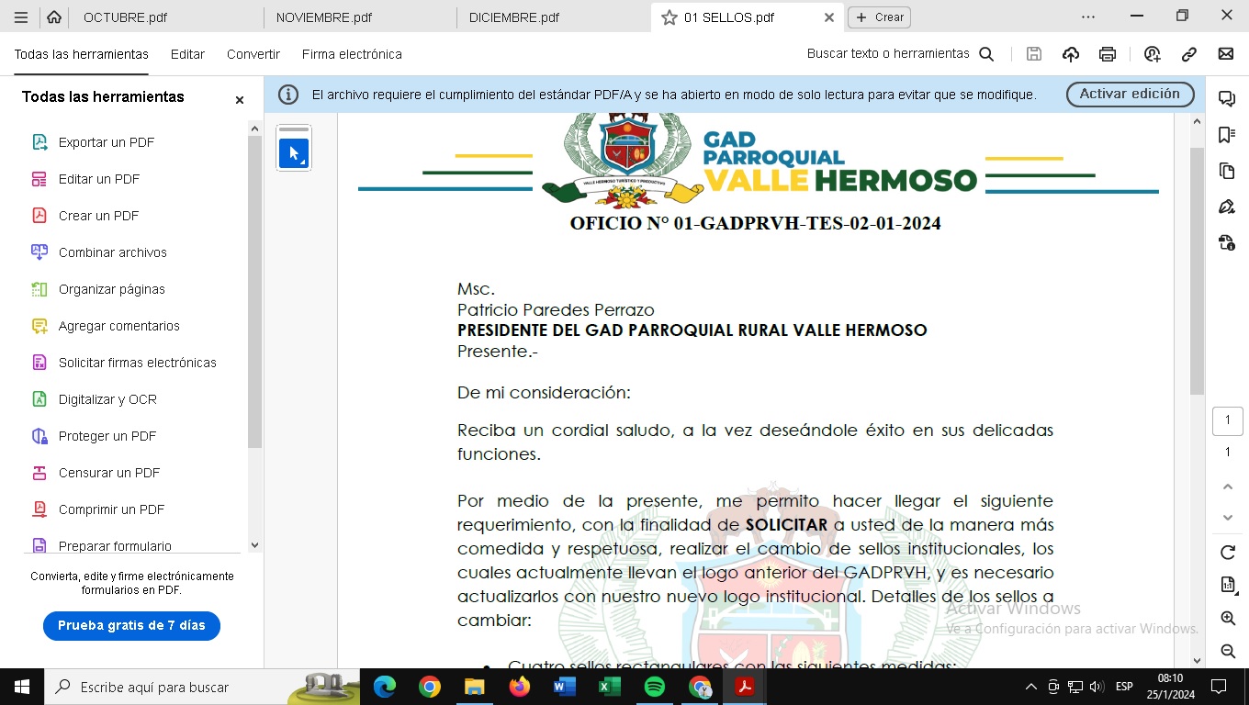Open the hamburger menu
Screen dimensions: 1249x705
tap(21, 17)
